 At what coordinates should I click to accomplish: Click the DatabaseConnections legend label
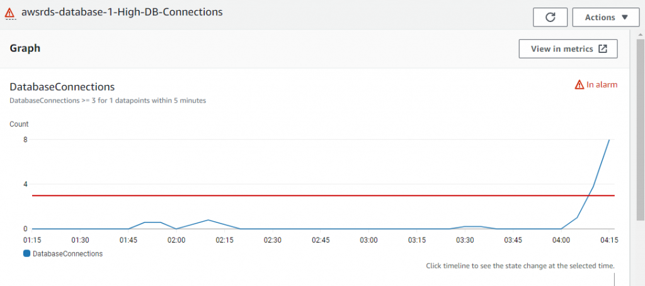click(x=67, y=254)
